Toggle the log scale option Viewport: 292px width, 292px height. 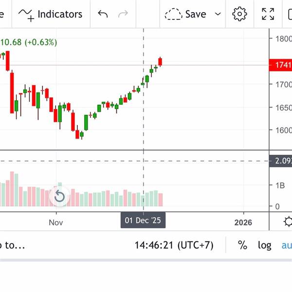pyautogui.click(x=265, y=245)
